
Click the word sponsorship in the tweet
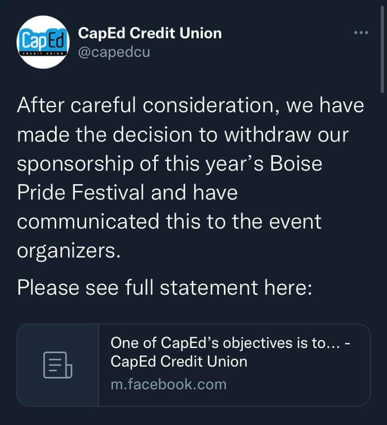point(75,164)
